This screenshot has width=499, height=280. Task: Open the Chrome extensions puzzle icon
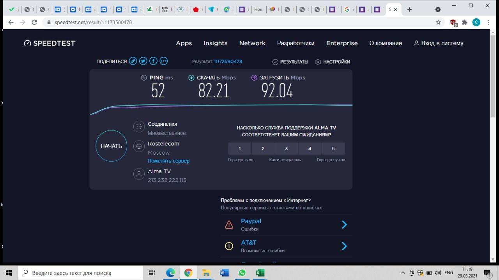point(464,22)
